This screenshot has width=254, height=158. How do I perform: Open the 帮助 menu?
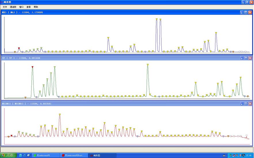[36, 7]
